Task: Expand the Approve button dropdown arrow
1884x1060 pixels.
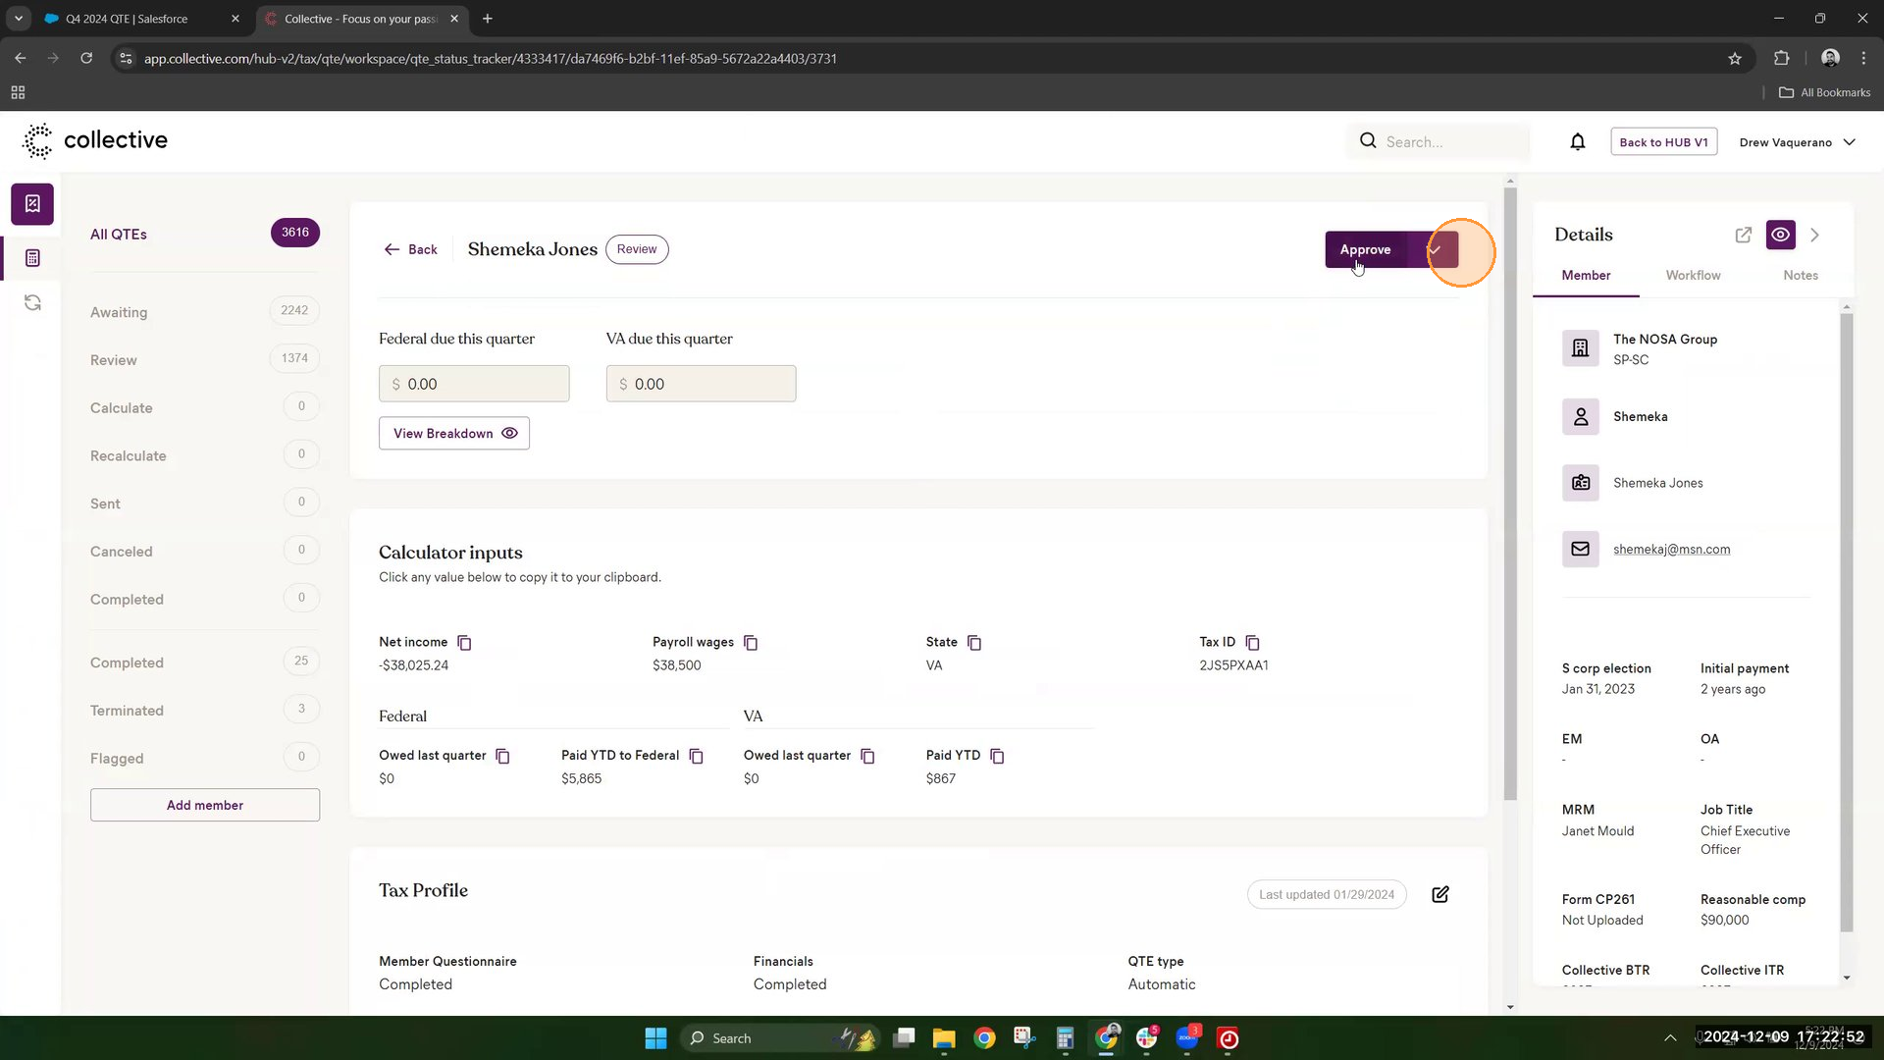Action: point(1435,249)
